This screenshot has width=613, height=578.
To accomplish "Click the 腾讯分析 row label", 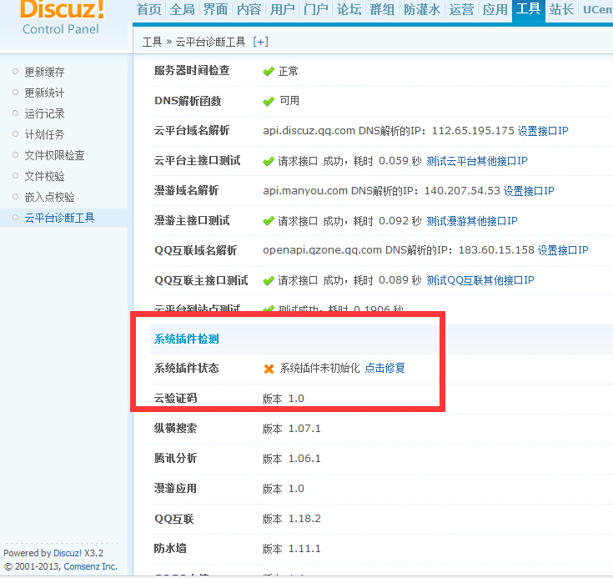I will pos(175,458).
